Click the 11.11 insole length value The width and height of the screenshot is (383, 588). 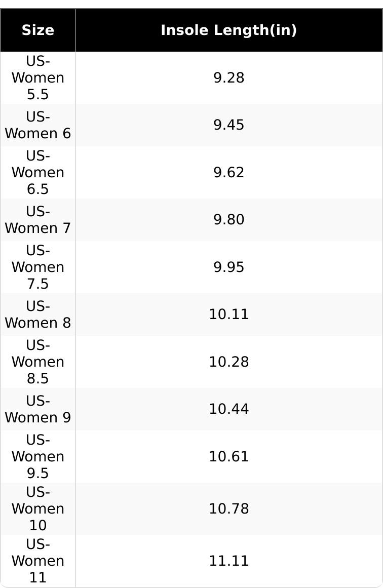click(228, 561)
